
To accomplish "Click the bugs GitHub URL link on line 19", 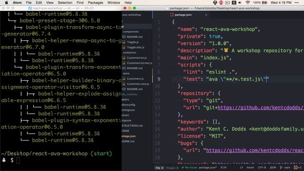I will tap(255, 150).
